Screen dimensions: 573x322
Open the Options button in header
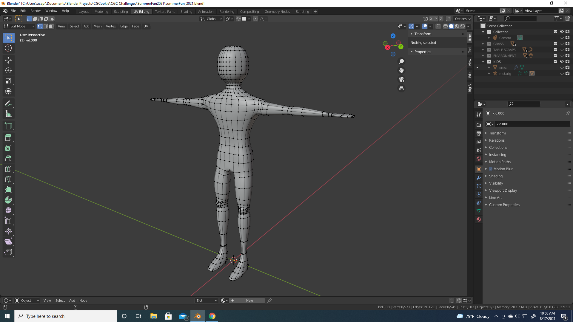tap(462, 19)
